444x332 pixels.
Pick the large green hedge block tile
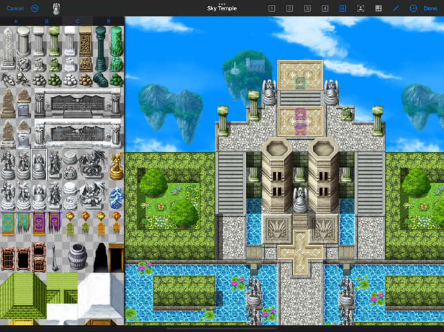tap(23, 295)
